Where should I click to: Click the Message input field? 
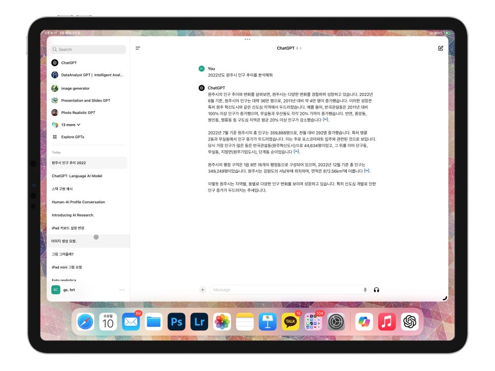290,290
